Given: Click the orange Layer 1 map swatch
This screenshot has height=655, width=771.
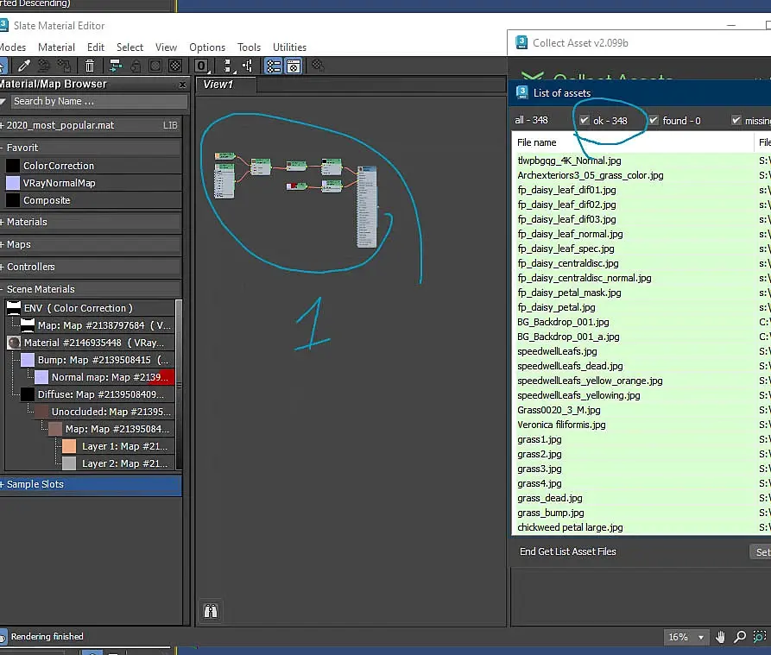Looking at the screenshot, I should (x=69, y=446).
